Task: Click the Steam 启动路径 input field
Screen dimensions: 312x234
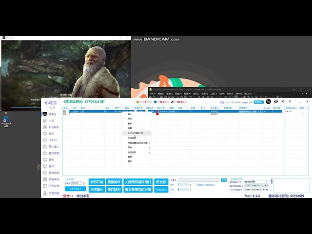Action: (256, 190)
